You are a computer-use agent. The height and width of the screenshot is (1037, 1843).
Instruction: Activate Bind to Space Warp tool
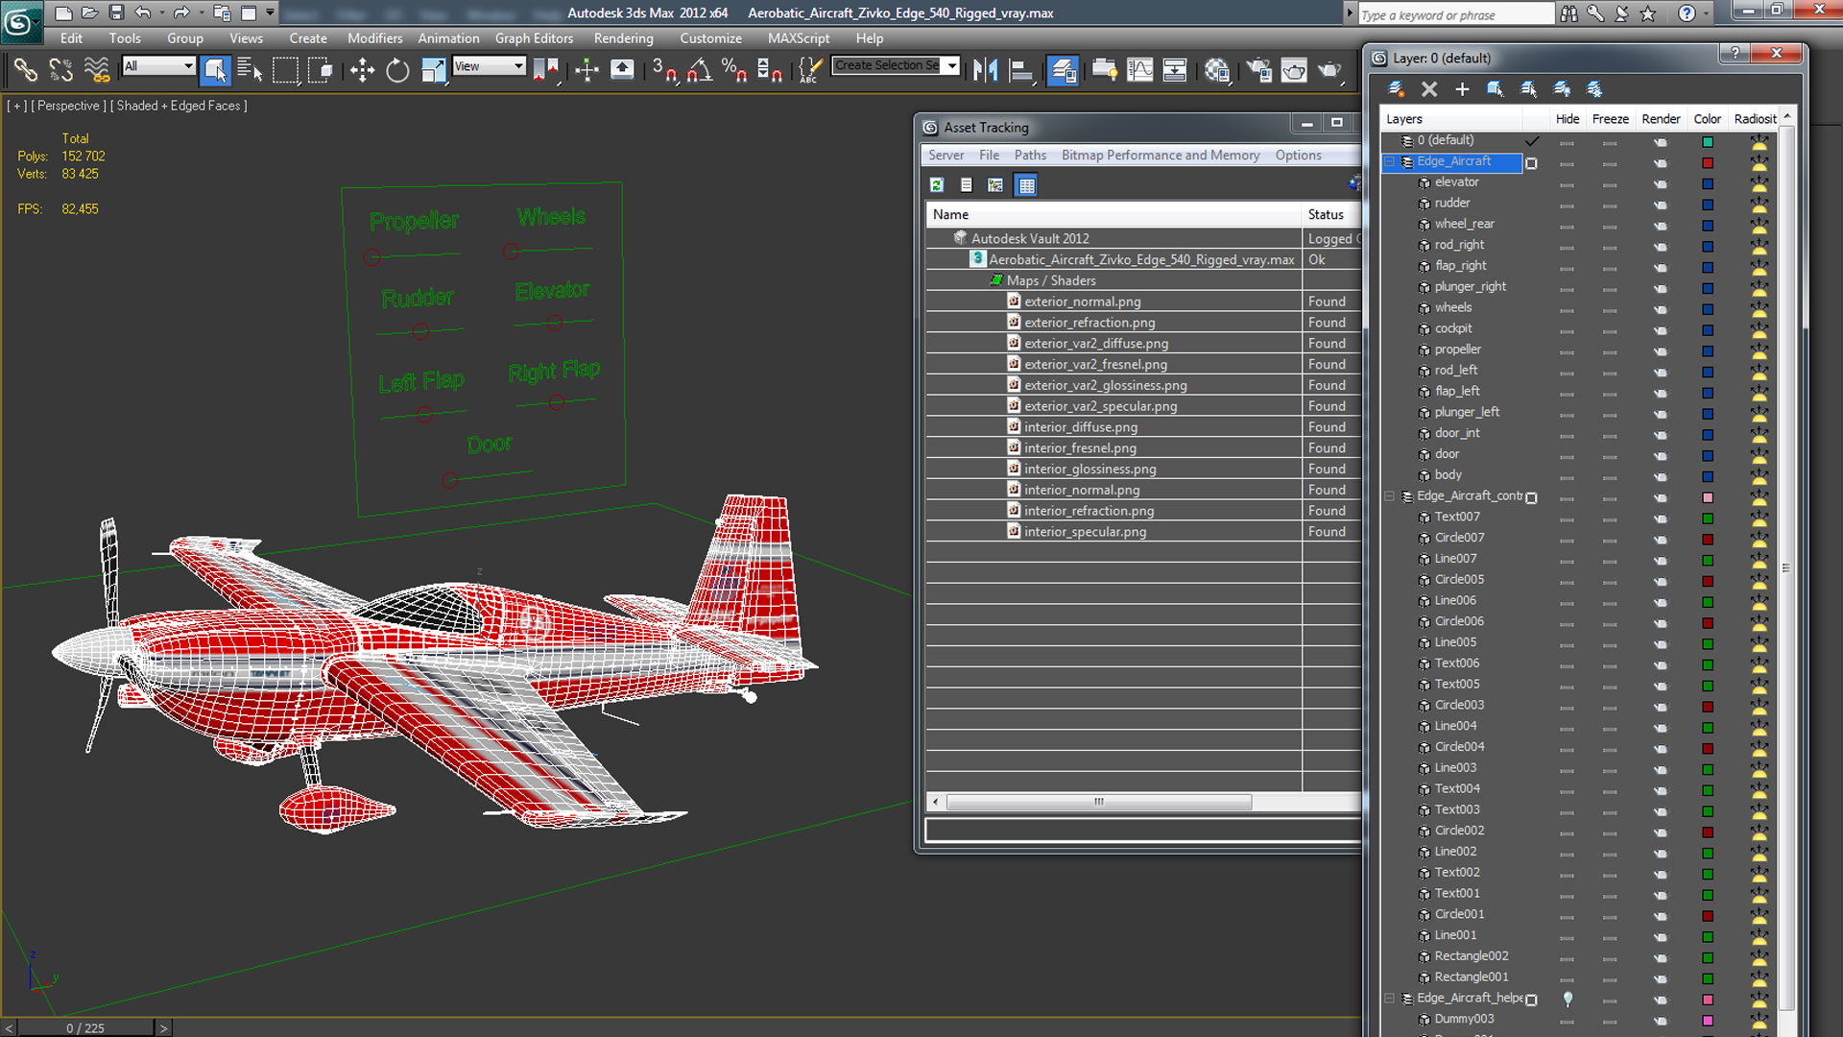pyautogui.click(x=97, y=70)
